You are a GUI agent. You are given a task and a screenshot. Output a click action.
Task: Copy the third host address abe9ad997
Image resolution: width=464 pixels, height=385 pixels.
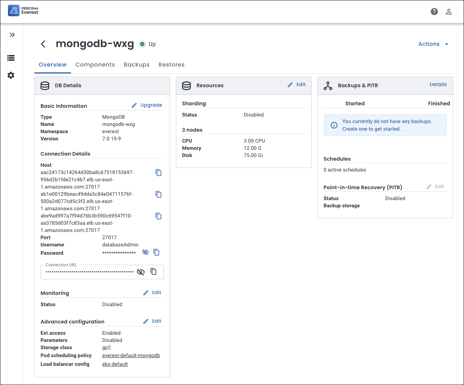click(x=159, y=216)
